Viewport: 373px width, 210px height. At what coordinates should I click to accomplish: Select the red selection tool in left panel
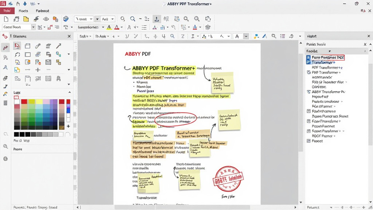coord(17,46)
